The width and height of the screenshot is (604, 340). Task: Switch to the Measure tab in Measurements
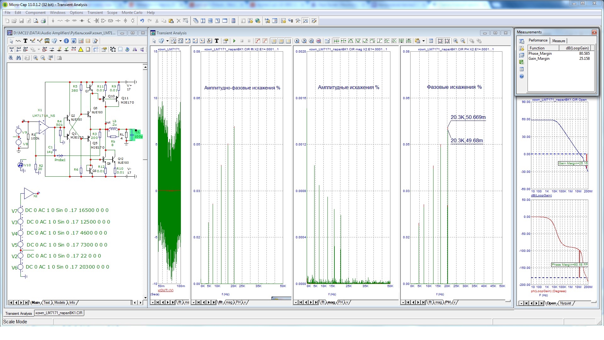[x=559, y=41]
